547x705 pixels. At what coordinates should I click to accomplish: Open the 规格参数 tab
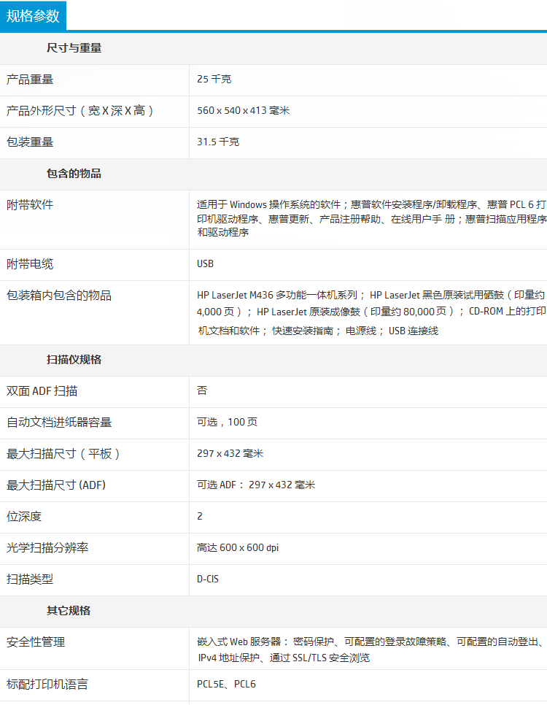click(x=33, y=16)
